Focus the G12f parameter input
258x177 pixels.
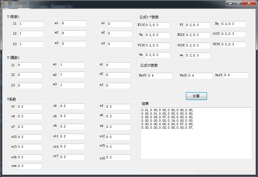[x=198, y=46]
